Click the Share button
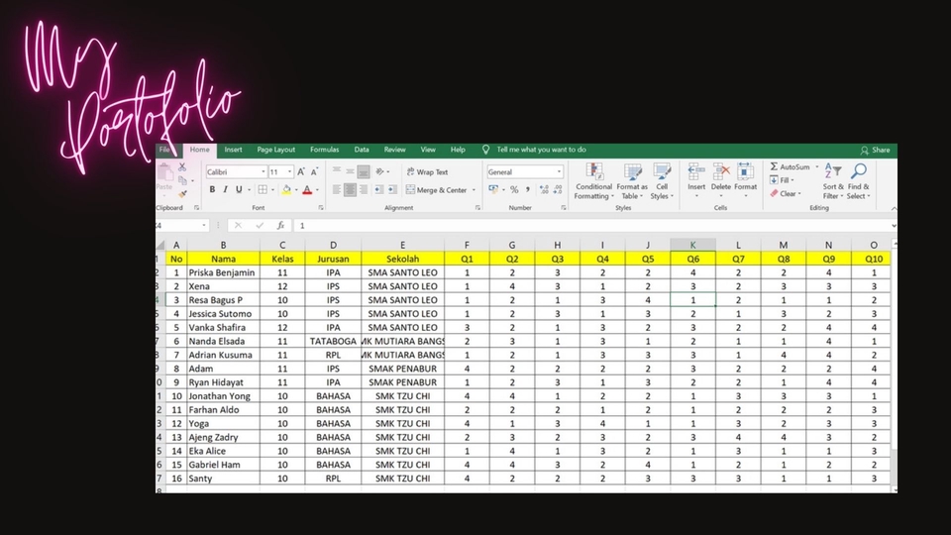Viewport: 951px width, 535px height. coord(875,150)
